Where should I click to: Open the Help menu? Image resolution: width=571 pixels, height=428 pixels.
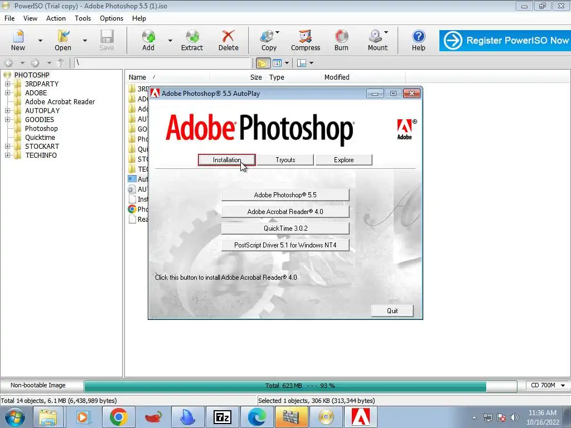[x=139, y=18]
